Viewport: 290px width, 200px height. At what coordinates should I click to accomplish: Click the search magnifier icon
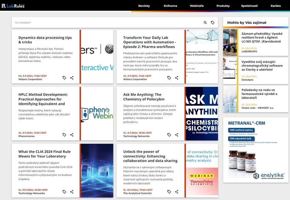205,22
